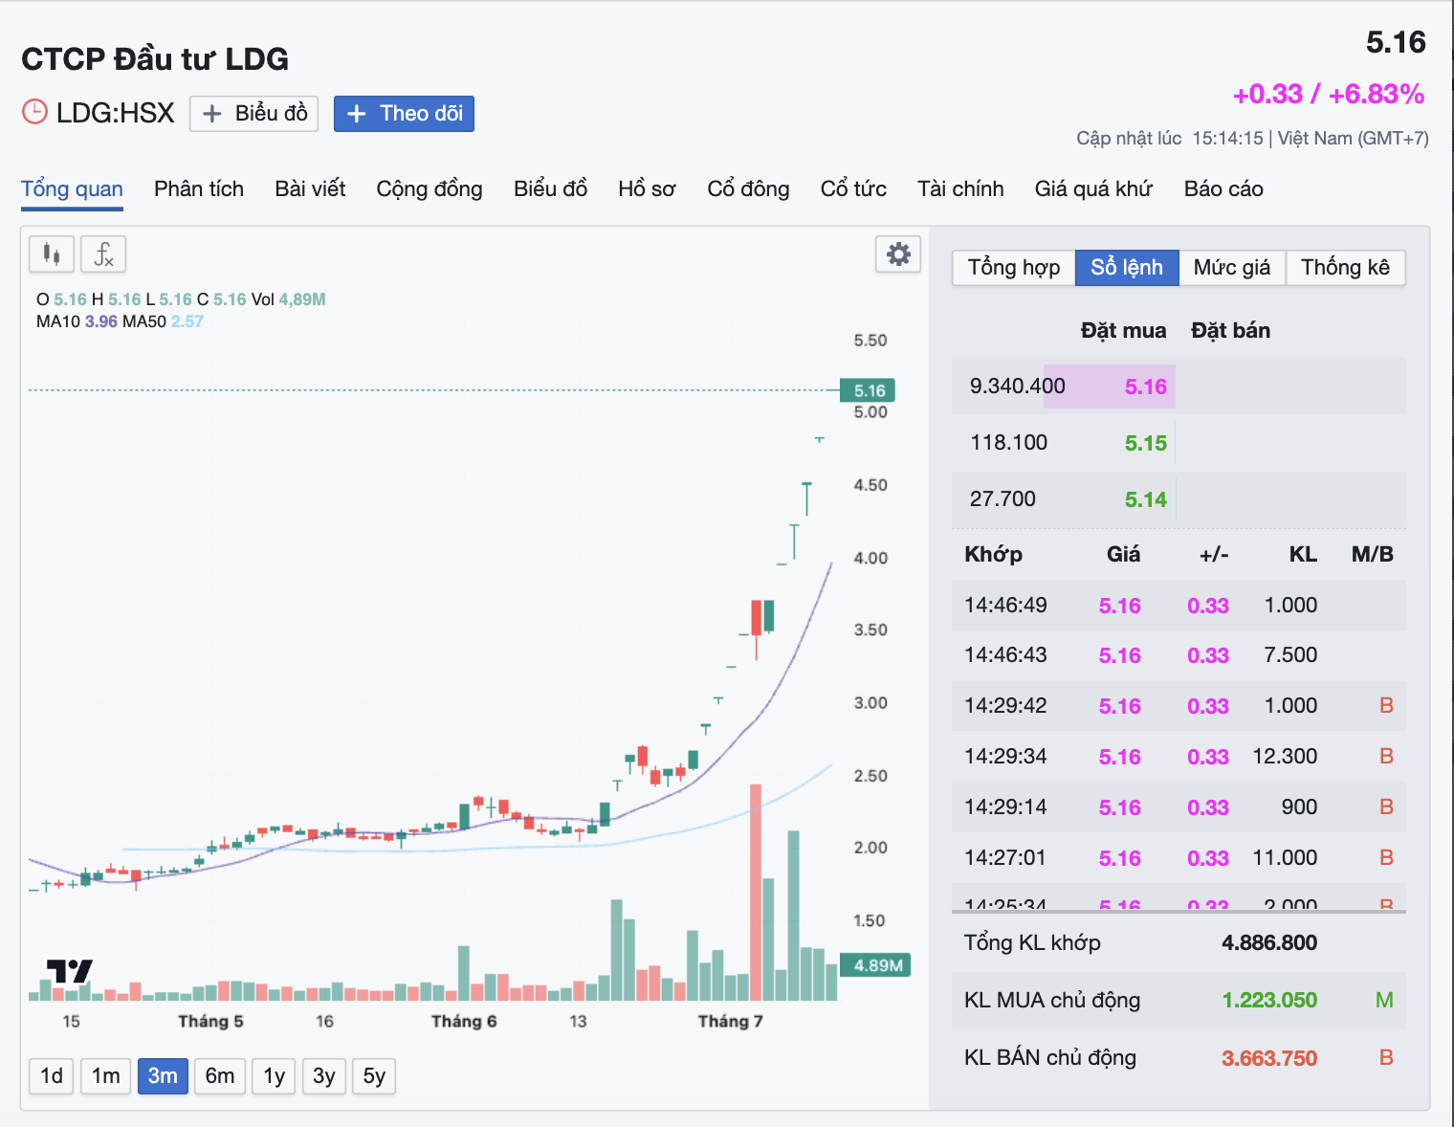Click the TradingView logo on chart
The height and width of the screenshot is (1127, 1454).
69,971
